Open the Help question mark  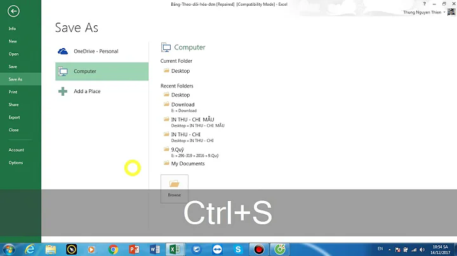[x=425, y=4]
